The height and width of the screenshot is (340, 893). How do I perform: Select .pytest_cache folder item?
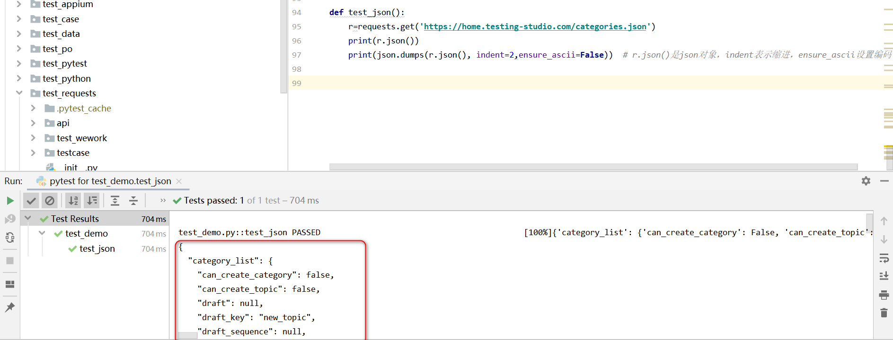tap(84, 109)
